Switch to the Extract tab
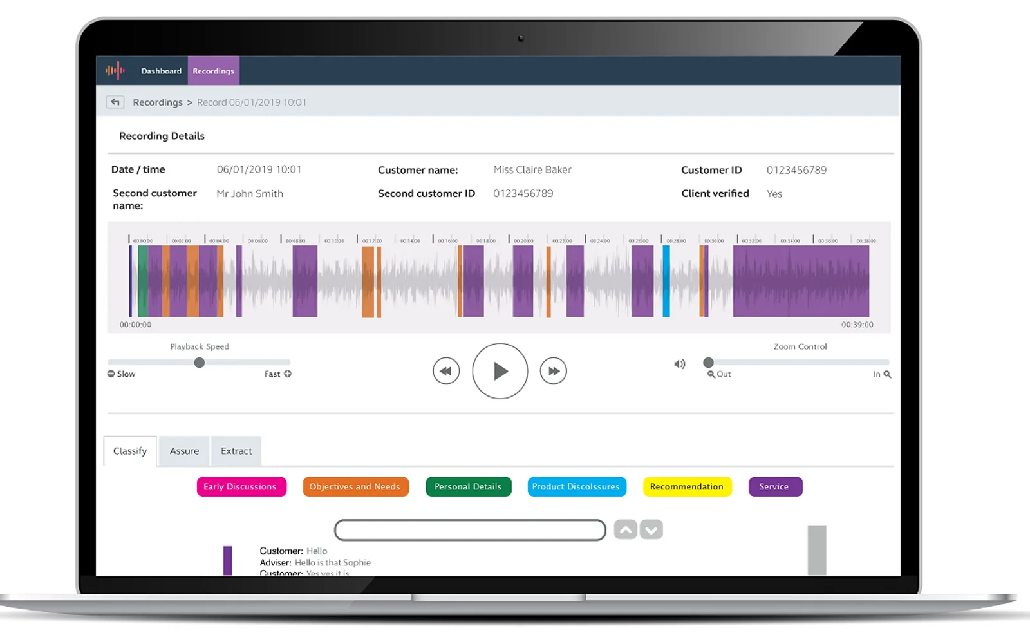 pos(236,451)
